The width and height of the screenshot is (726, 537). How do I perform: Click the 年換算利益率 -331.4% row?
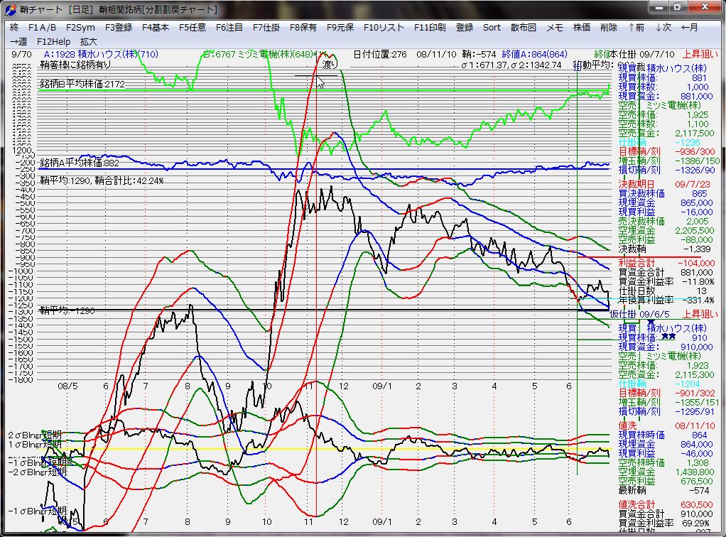click(667, 300)
